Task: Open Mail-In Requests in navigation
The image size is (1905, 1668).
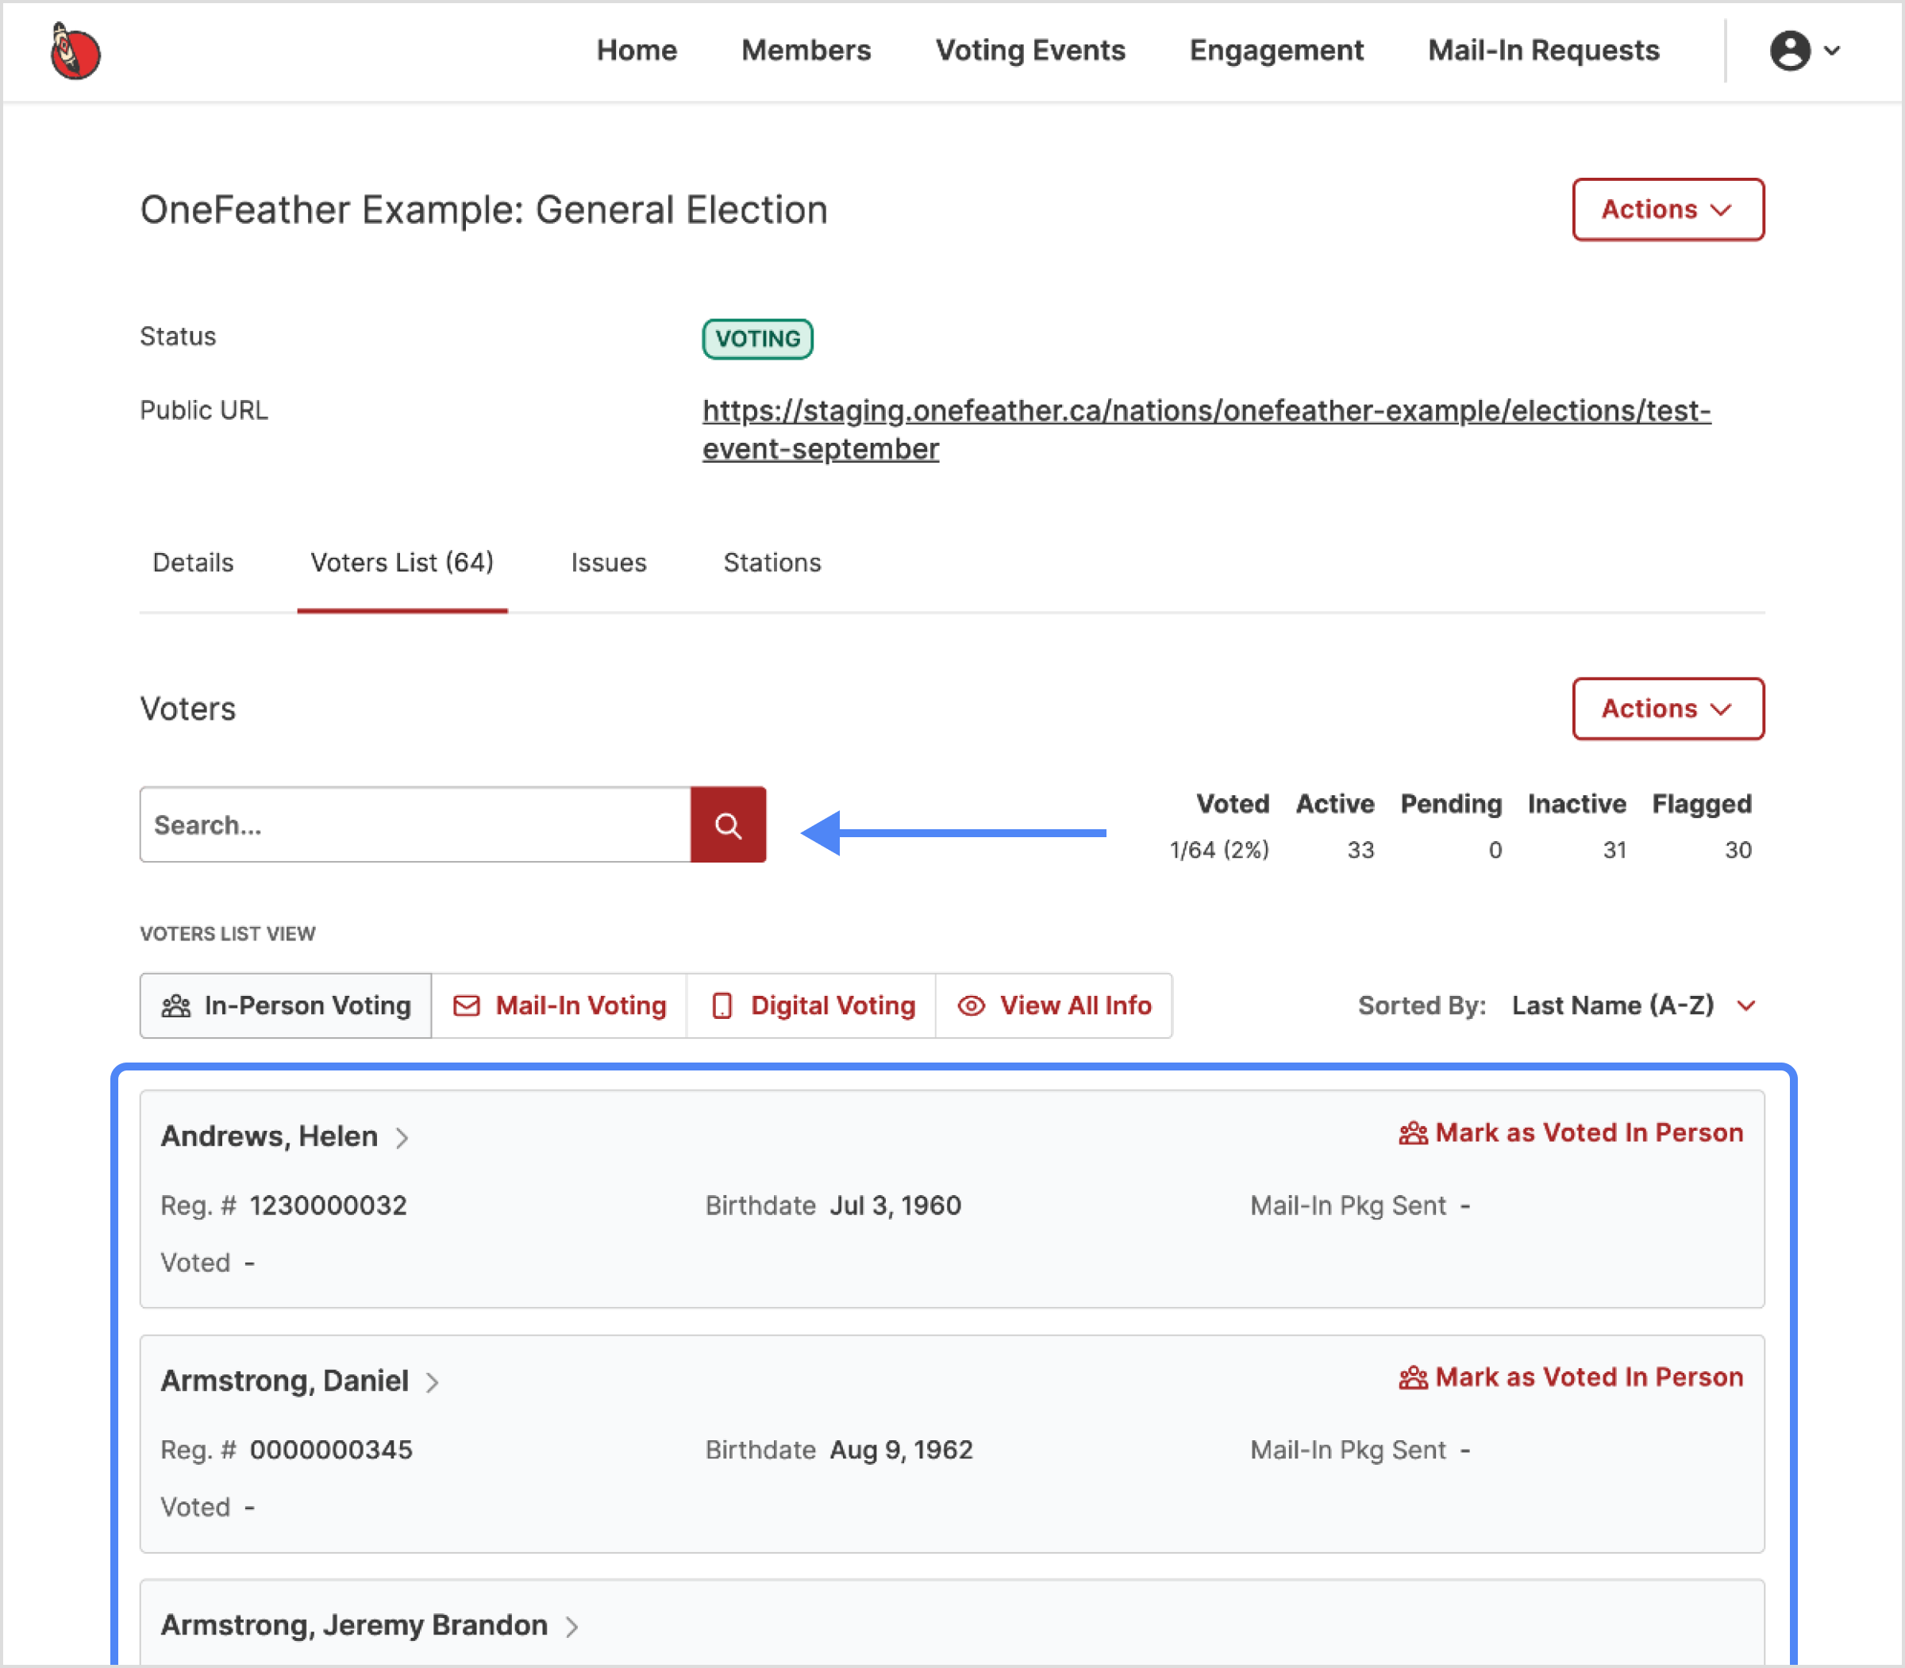Action: click(x=1544, y=50)
